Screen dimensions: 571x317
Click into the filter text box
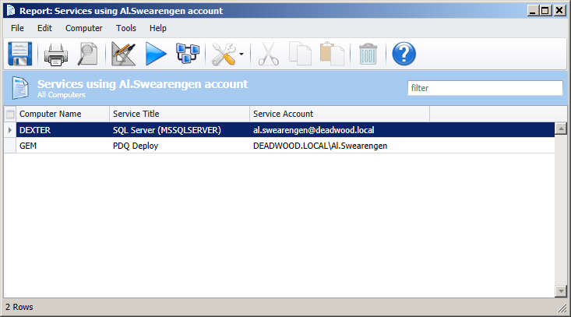[x=485, y=88]
